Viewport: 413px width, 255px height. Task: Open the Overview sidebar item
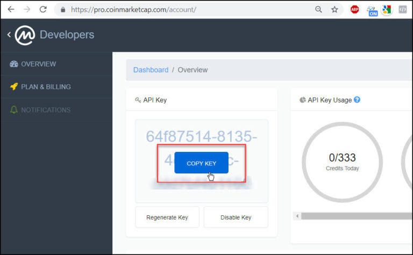[x=56, y=64]
